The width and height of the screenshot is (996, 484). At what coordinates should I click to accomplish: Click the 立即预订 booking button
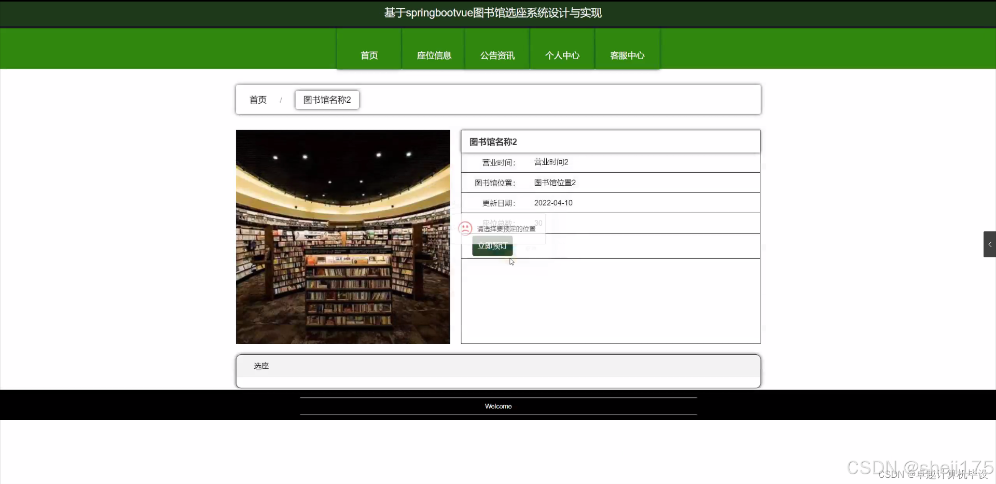(492, 246)
